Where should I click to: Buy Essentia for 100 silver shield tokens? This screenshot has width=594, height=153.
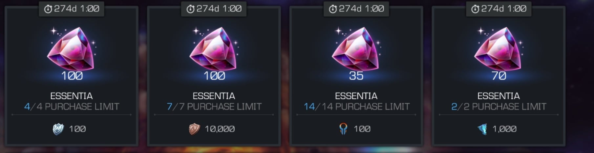point(72,129)
